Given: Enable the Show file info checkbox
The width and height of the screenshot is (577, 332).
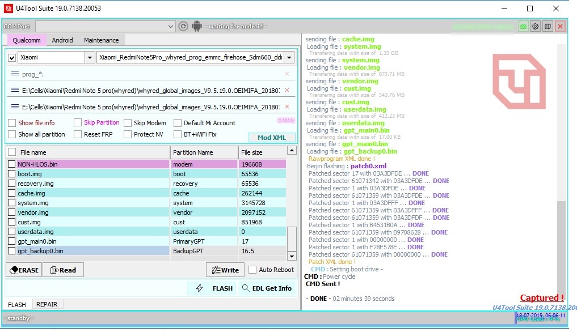Looking at the screenshot, I should point(12,123).
